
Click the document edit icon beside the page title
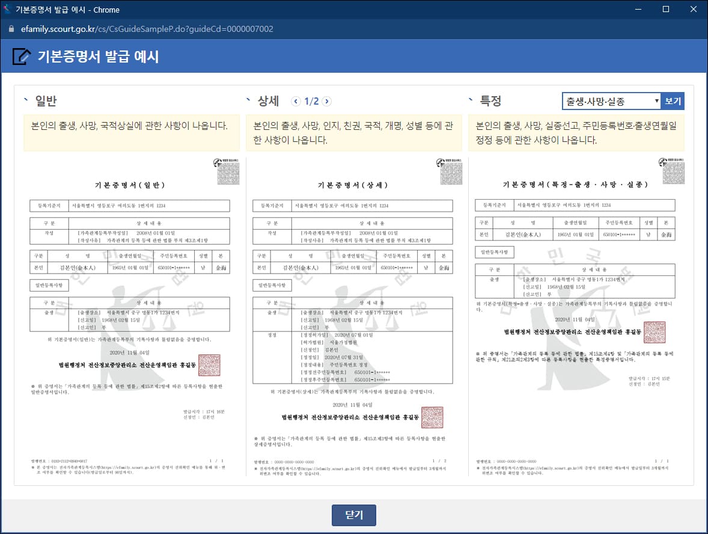click(x=21, y=57)
